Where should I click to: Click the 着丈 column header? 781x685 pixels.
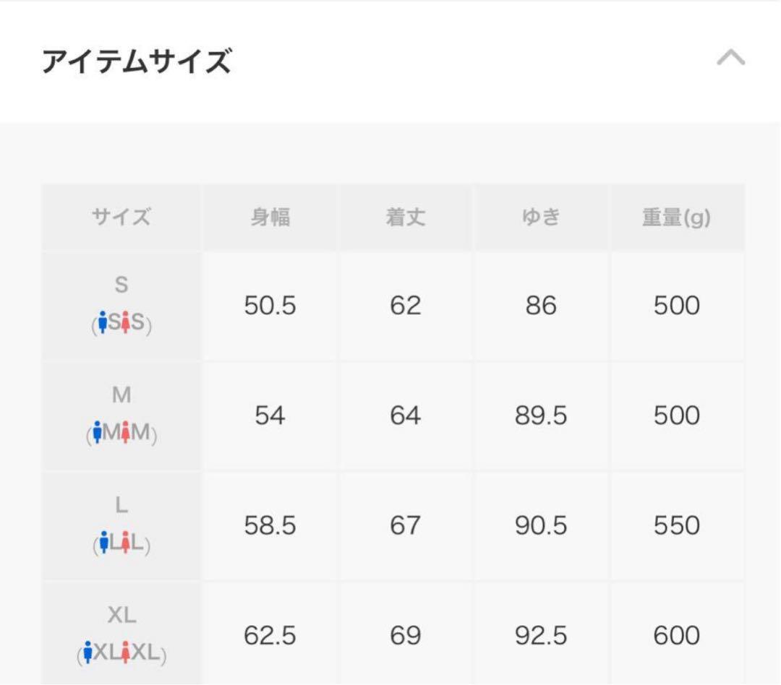405,217
